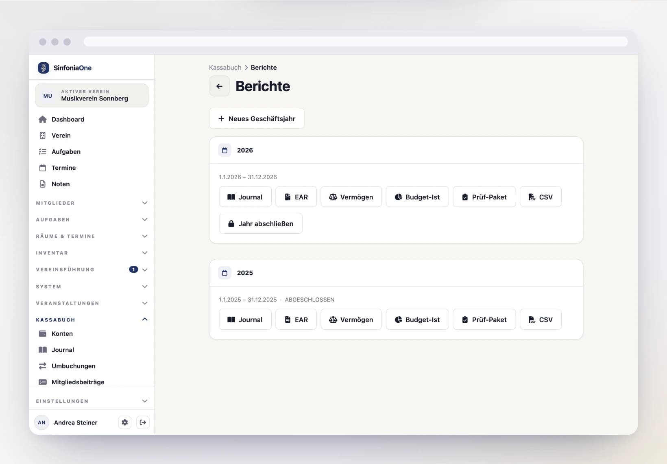This screenshot has width=667, height=464.
Task: Open Konten under Kassabuch
Action: (92, 334)
